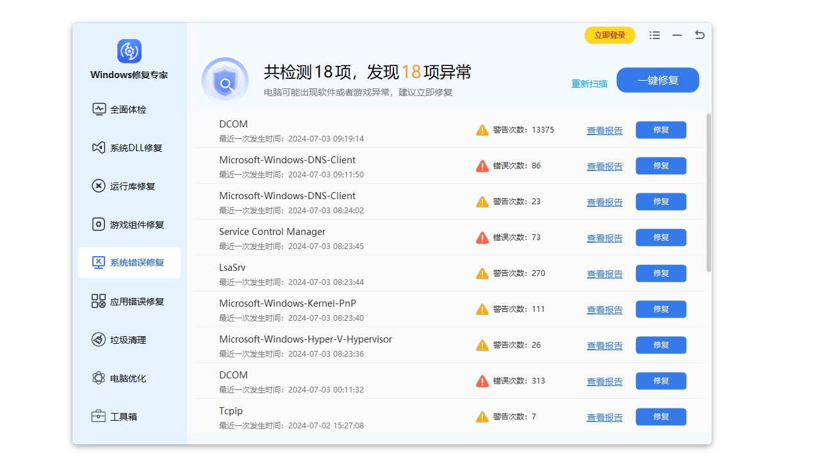Click the warning triangle beside DCOM
The image size is (820, 461).
482,129
